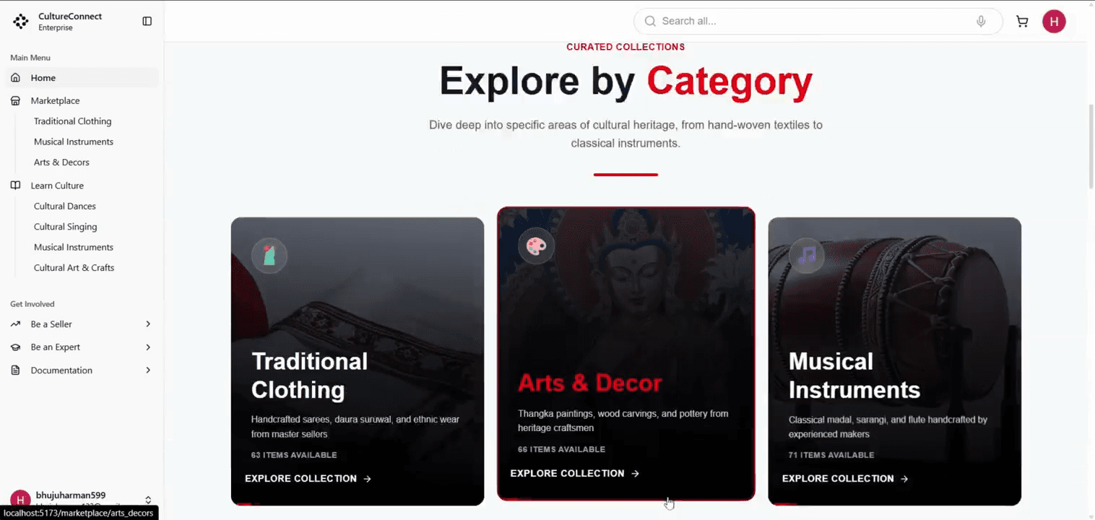Click the CultureConnect logo icon
1095x520 pixels.
click(21, 22)
